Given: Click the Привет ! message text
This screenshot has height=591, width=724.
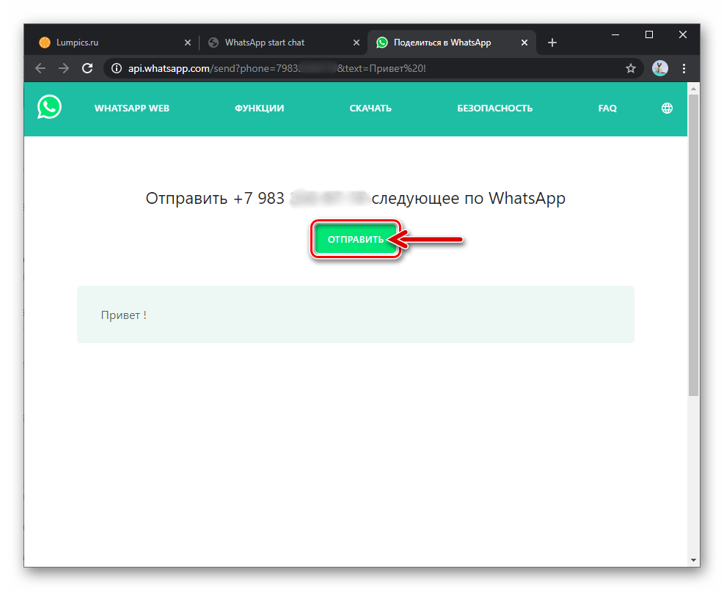Looking at the screenshot, I should coord(123,315).
